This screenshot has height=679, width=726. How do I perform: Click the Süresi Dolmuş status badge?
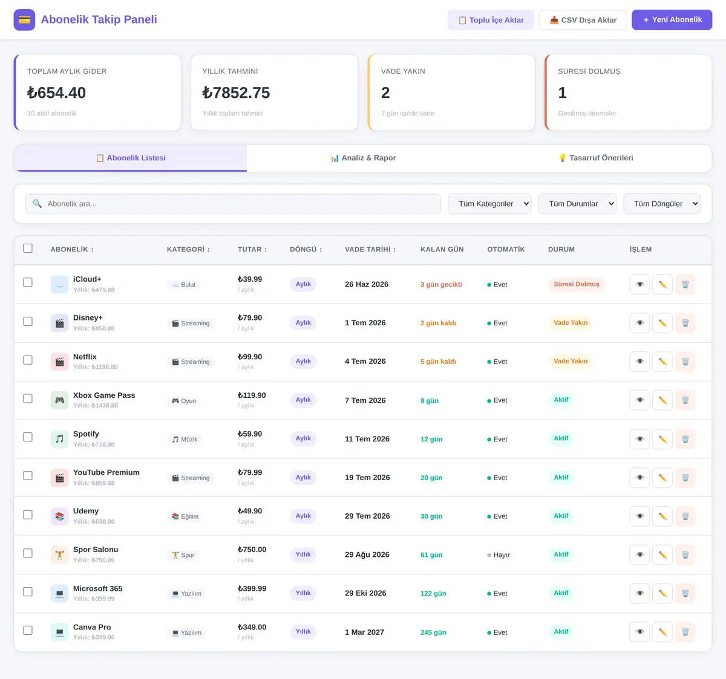pos(577,284)
